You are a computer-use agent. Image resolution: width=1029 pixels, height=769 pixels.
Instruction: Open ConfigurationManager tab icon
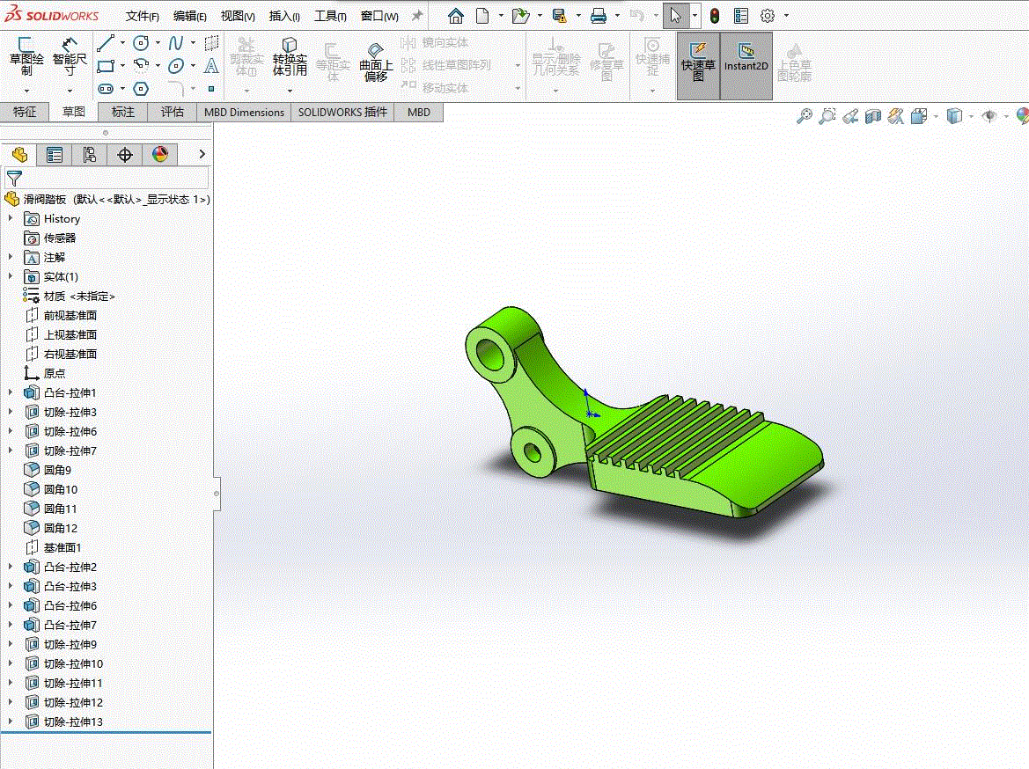point(90,155)
